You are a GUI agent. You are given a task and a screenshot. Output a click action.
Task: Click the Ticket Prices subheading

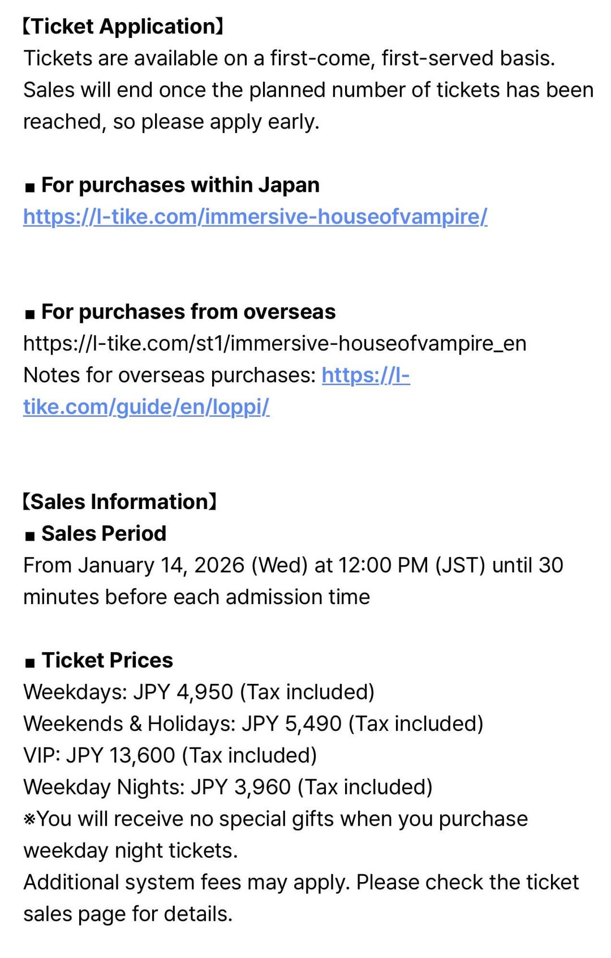coord(107,661)
